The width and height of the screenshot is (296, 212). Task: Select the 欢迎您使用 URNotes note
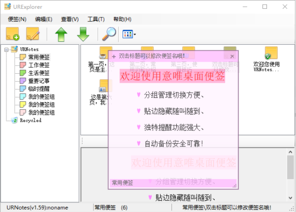[266, 59]
